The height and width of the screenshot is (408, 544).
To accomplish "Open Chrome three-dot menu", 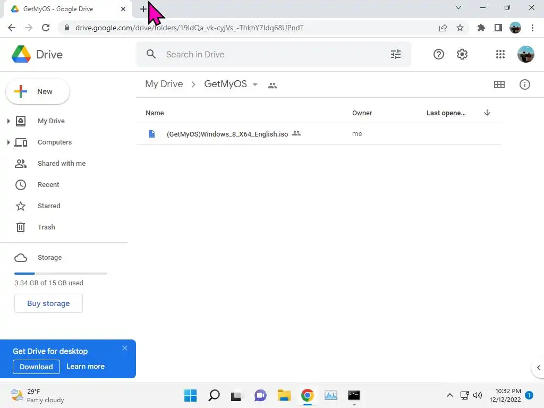I will pos(532,28).
